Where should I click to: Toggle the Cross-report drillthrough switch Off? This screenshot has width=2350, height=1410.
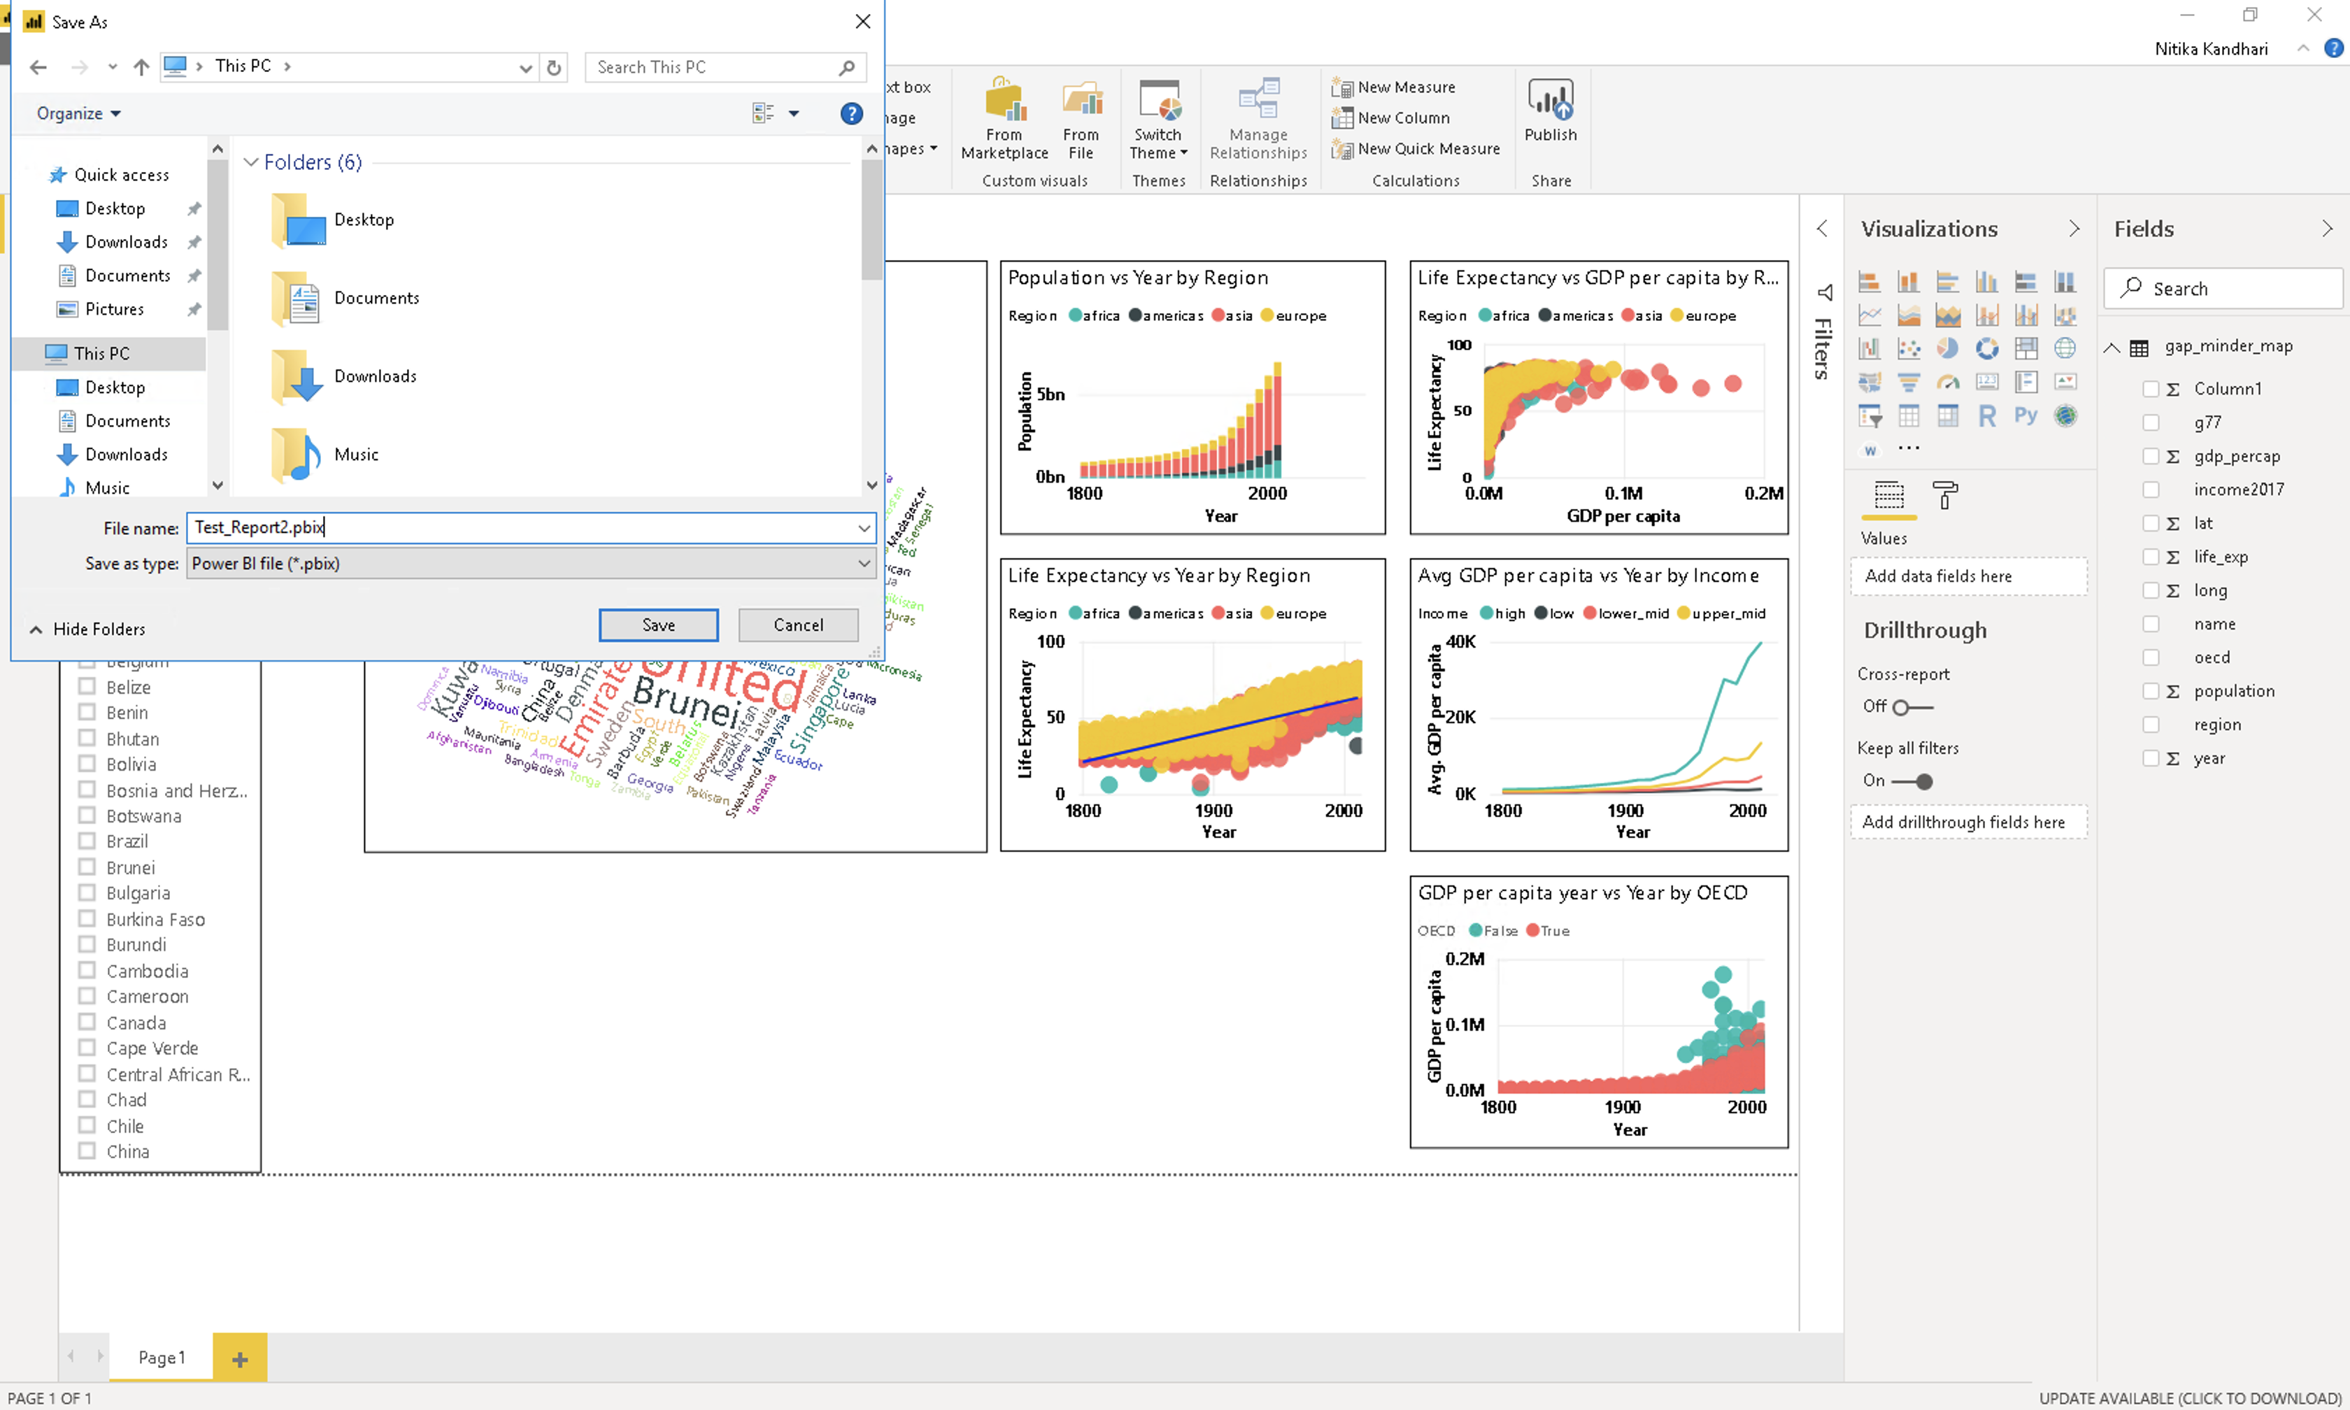(1909, 705)
